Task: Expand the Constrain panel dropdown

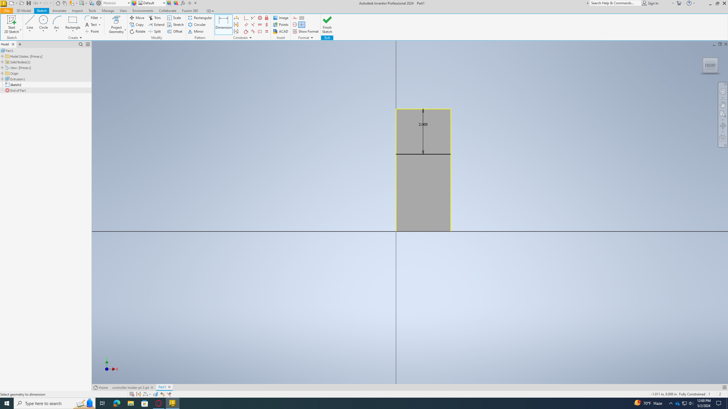Action: [x=251, y=38]
